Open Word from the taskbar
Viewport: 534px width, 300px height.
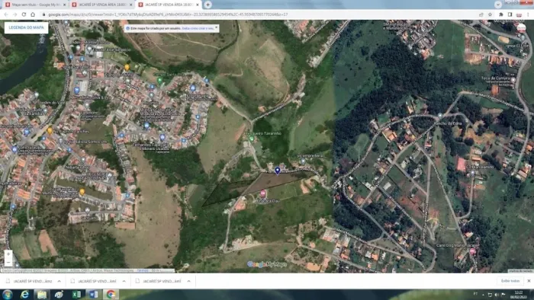(x=94, y=294)
